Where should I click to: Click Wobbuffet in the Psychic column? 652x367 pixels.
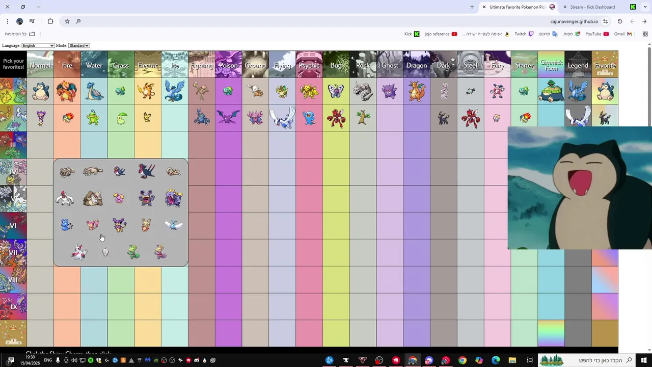coord(309,118)
